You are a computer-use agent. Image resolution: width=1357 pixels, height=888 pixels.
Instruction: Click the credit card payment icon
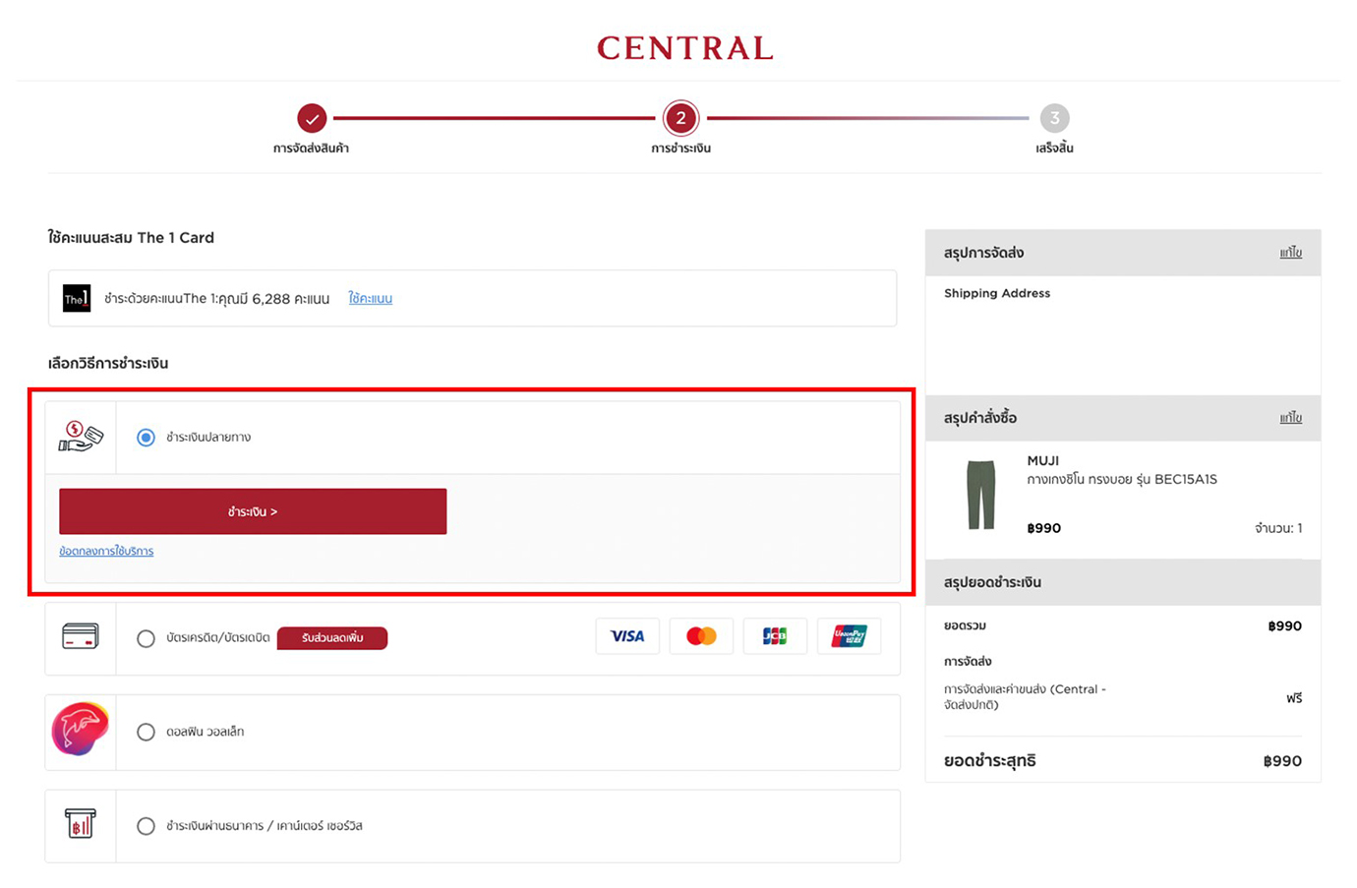click(80, 636)
